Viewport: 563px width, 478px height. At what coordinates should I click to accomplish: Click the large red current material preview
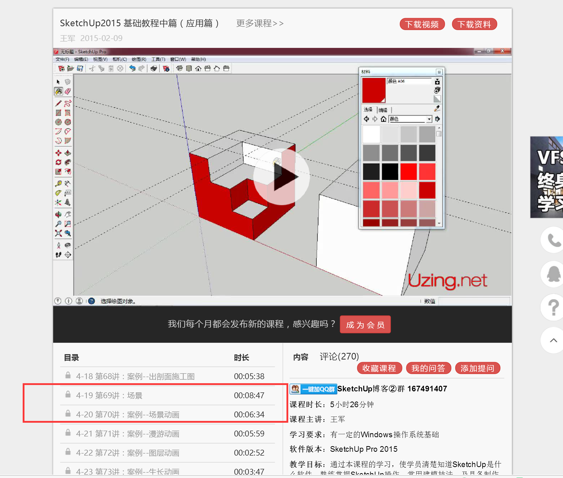[374, 90]
